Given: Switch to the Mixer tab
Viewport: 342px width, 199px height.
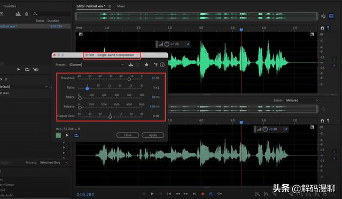Looking at the screenshot, I should pyautogui.click(x=121, y=6).
